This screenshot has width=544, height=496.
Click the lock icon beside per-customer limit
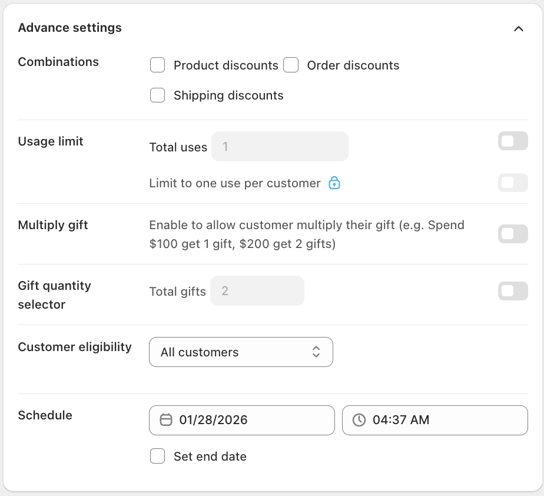coord(334,183)
